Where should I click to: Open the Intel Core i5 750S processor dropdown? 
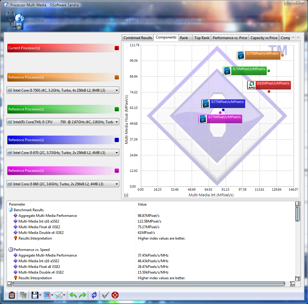pyautogui.click(x=63, y=90)
